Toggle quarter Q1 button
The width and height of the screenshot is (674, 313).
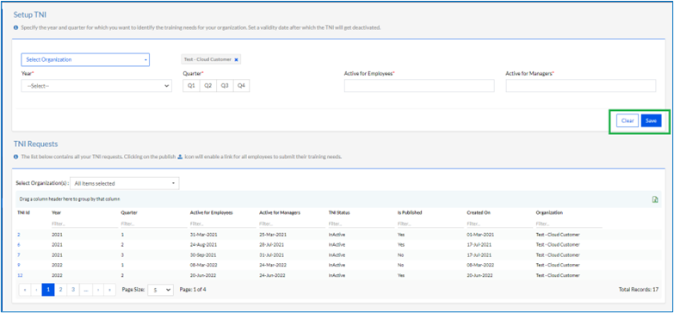click(x=191, y=86)
